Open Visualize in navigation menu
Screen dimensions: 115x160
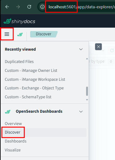point(13,150)
